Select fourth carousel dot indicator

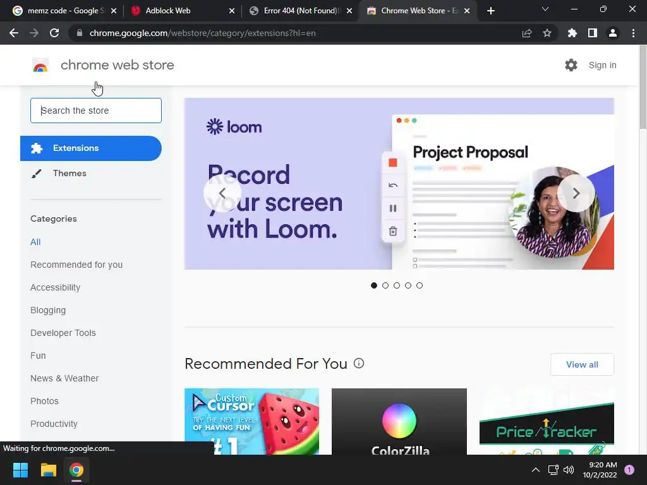(x=408, y=285)
